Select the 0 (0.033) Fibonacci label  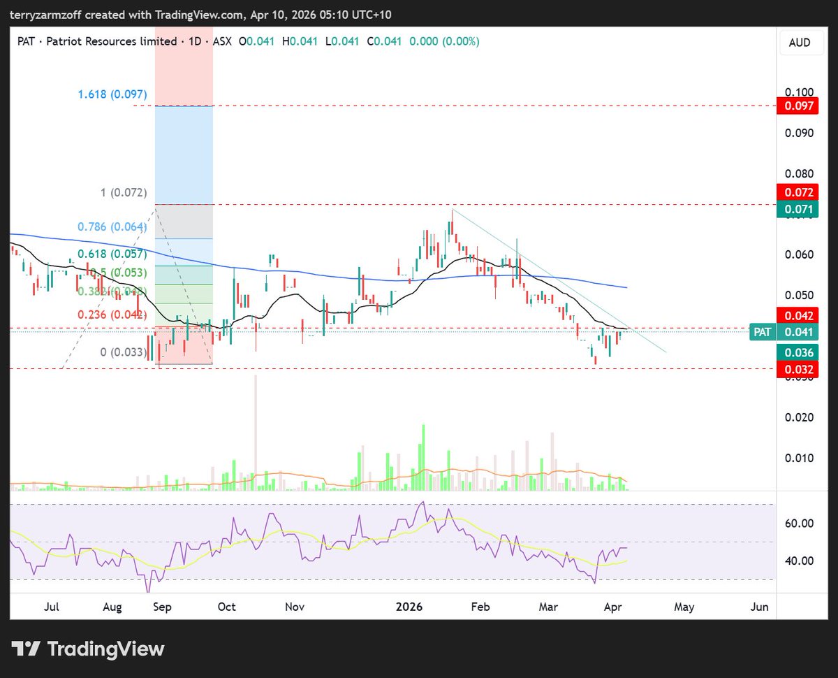pos(124,352)
